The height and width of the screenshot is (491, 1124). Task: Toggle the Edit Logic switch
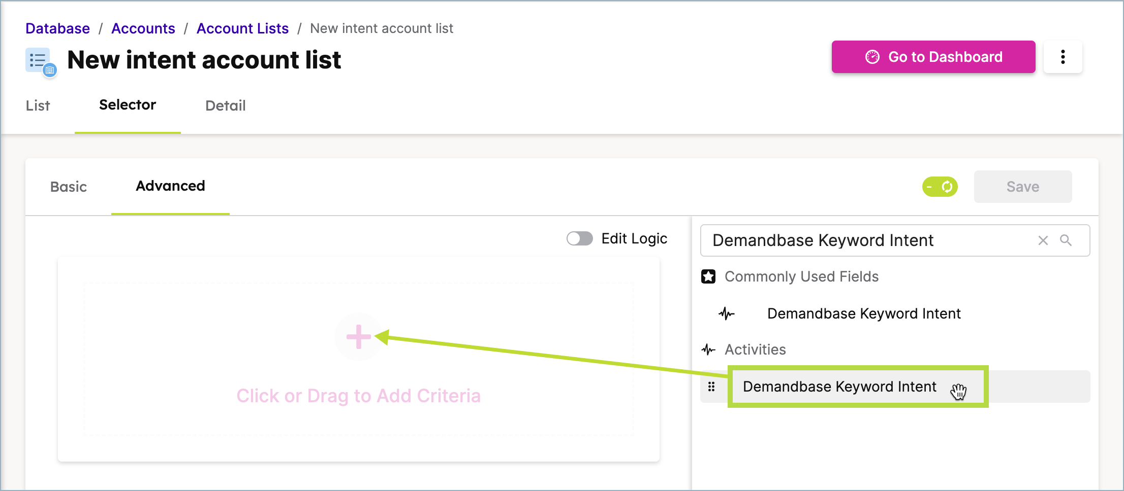point(580,238)
